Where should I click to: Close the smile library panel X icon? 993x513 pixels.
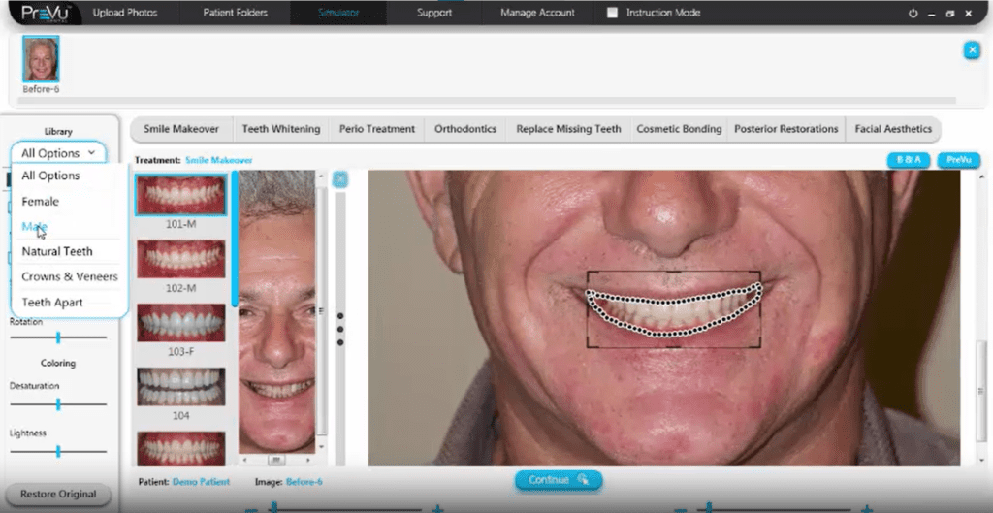(x=340, y=179)
